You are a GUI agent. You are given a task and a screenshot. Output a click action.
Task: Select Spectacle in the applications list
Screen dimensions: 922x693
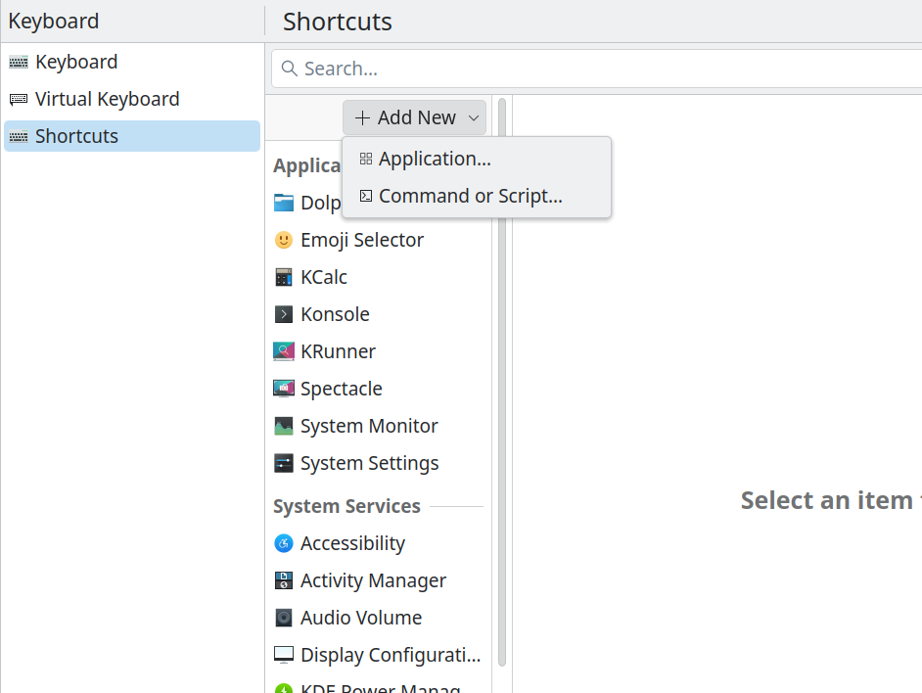pos(379,389)
